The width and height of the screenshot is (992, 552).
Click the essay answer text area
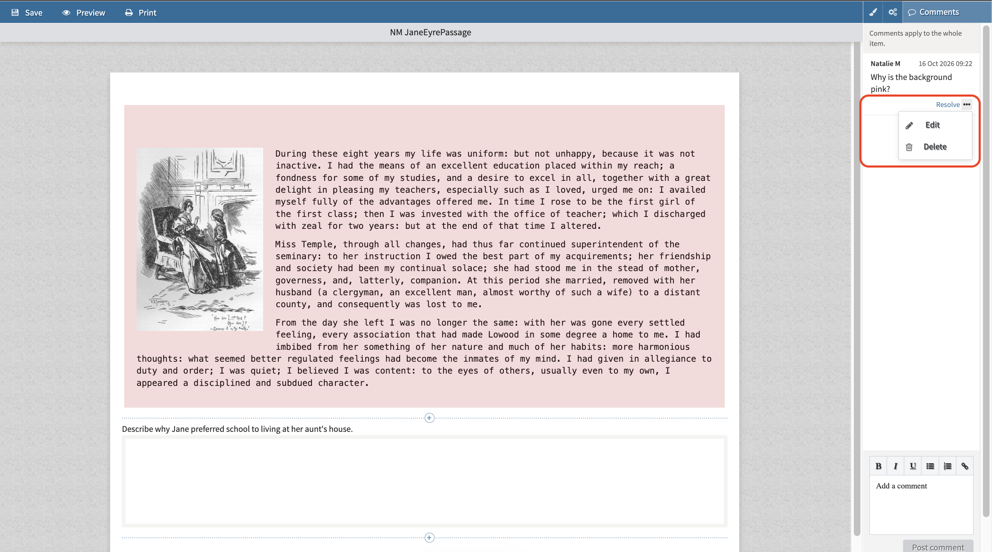coord(424,481)
